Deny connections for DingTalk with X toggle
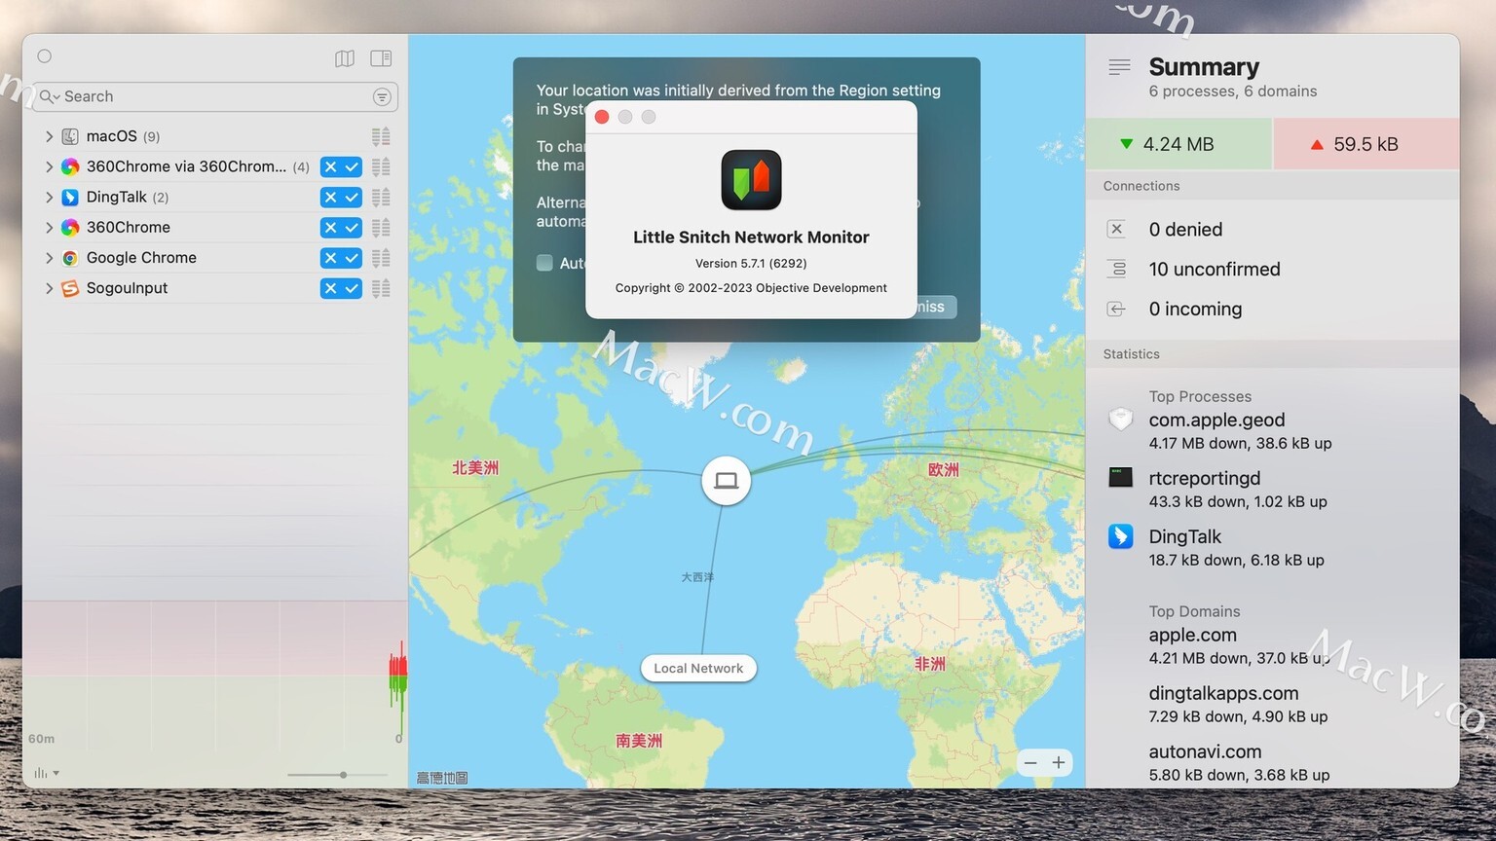The height and width of the screenshot is (841, 1496). (x=330, y=198)
